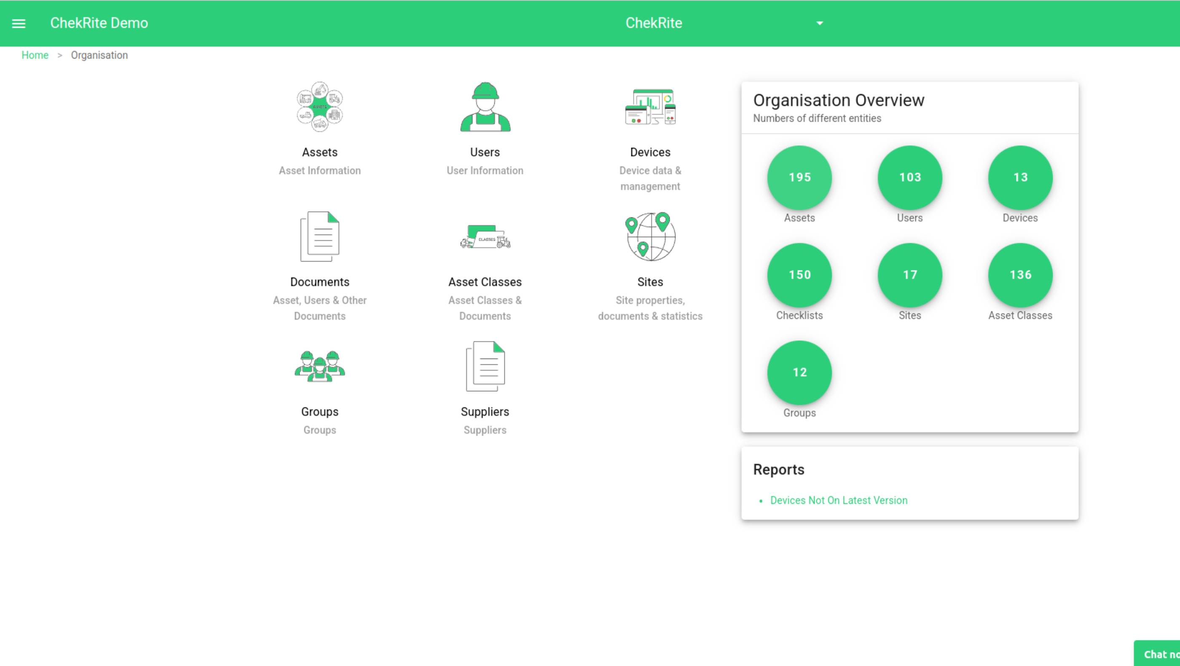Click the 17 Sites count circle

tap(910, 275)
